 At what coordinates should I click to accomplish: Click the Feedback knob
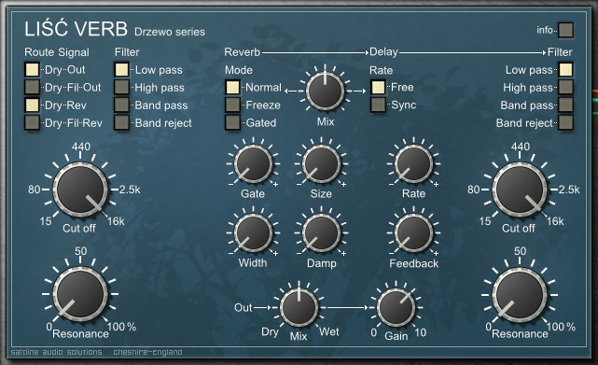(x=414, y=232)
